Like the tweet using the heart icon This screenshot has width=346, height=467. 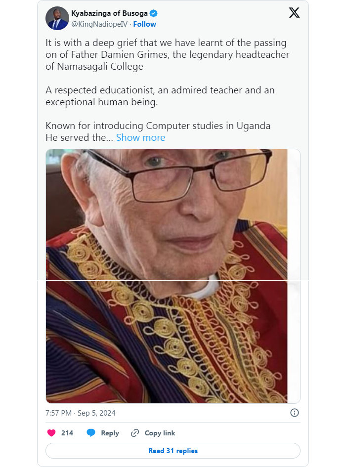pyautogui.click(x=50, y=432)
